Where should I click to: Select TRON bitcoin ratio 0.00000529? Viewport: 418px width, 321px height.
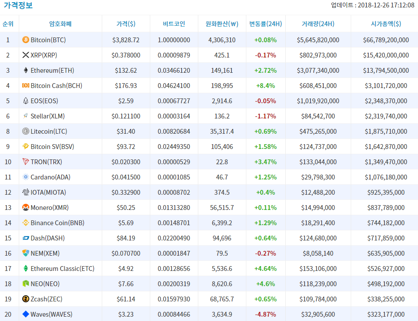tap(174, 162)
